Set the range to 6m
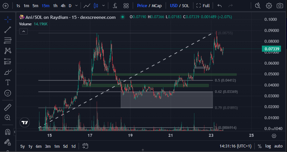This screenshot has height=152, width=287. [x=38, y=146]
